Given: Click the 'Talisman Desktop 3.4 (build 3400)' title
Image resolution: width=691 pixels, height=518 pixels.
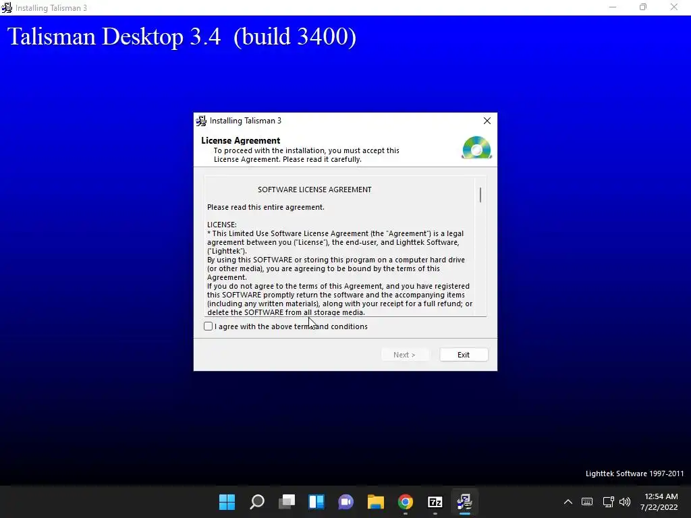Looking at the screenshot, I should tap(182, 36).
